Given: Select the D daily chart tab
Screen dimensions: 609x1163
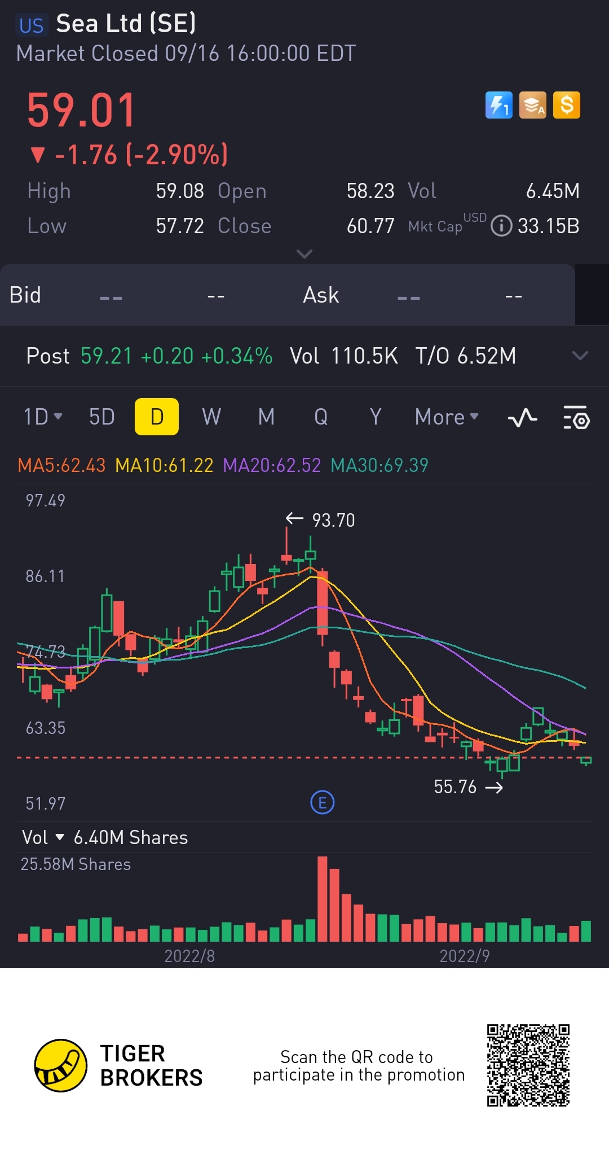Looking at the screenshot, I should tap(157, 417).
